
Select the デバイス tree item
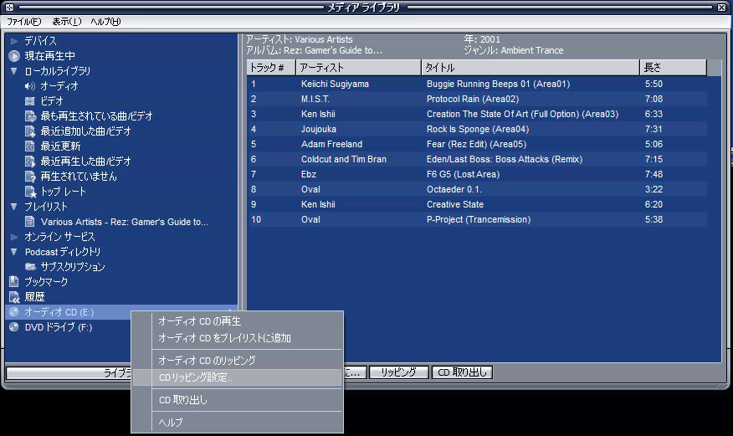pyautogui.click(x=40, y=41)
